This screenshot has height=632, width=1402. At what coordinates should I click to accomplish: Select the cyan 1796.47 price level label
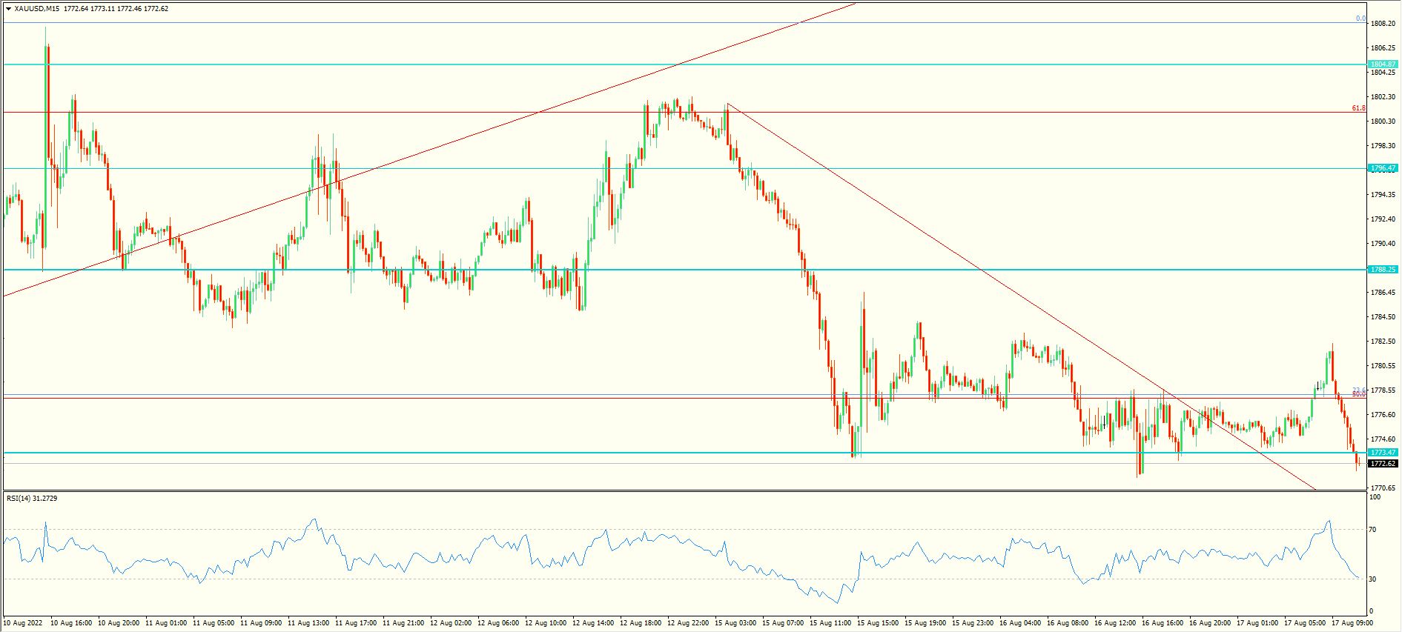[x=1383, y=168]
